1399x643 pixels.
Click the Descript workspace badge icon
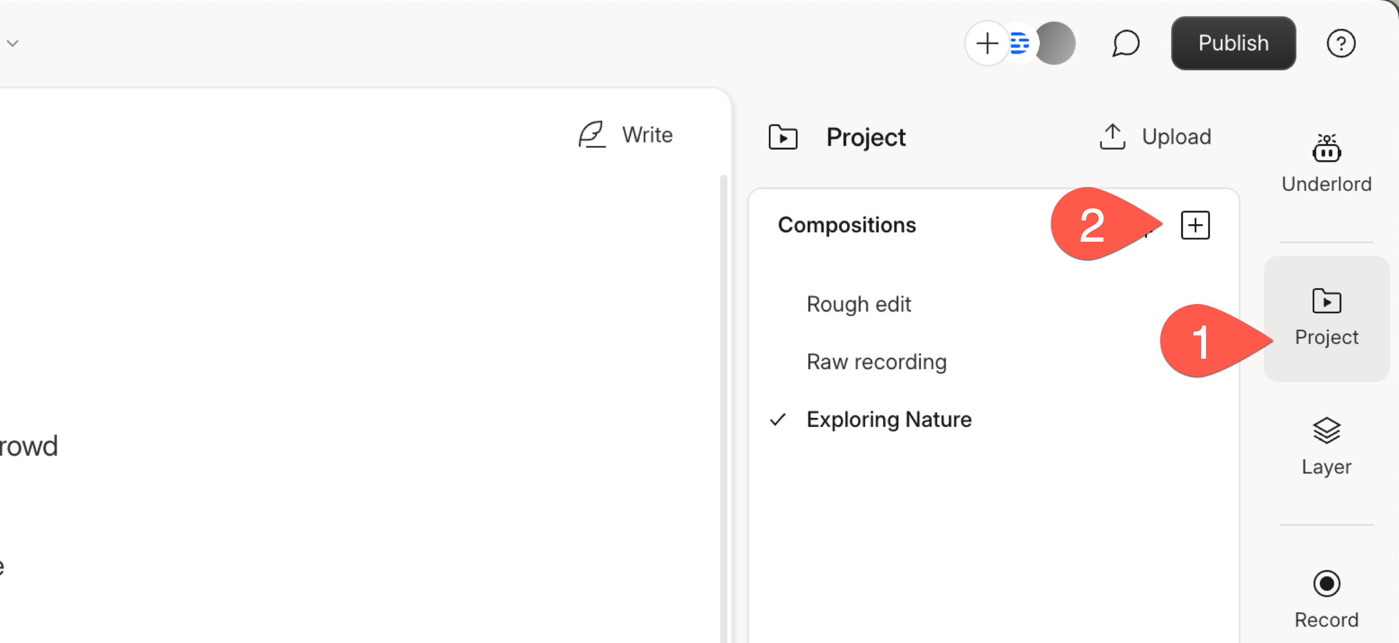coord(1020,43)
